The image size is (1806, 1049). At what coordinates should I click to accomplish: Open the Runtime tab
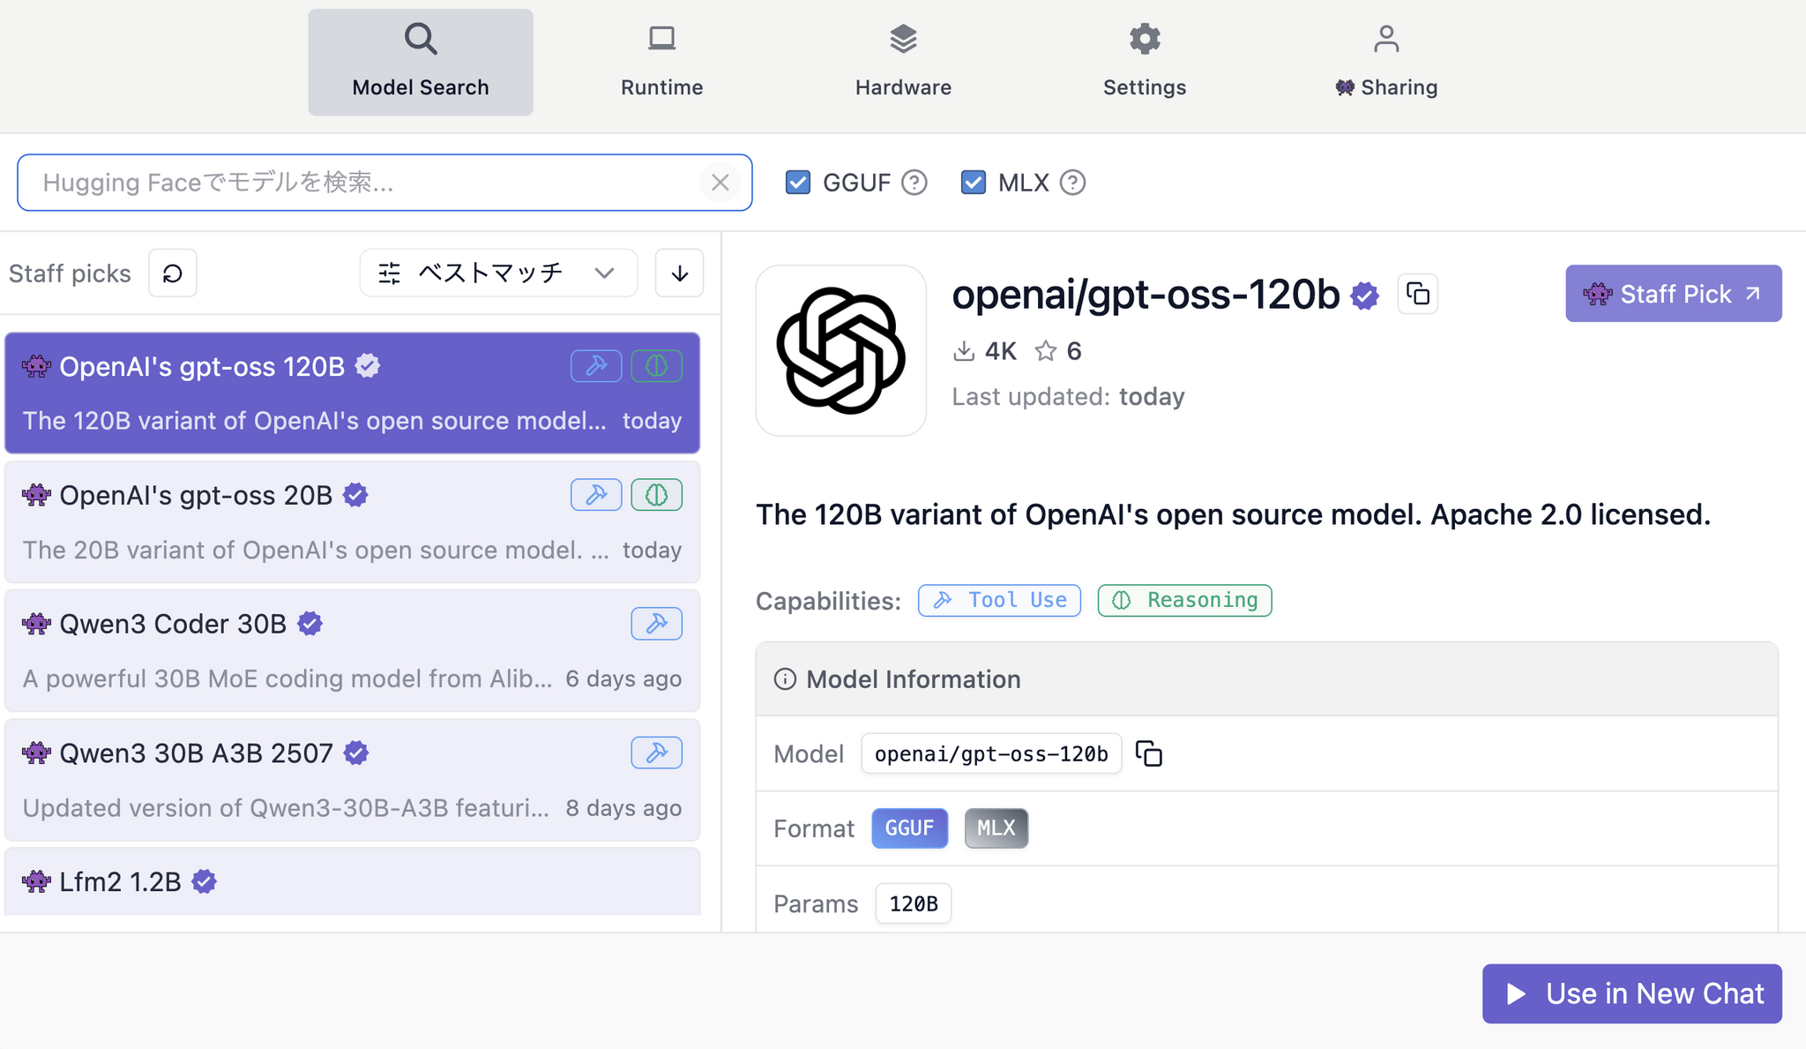click(x=661, y=62)
